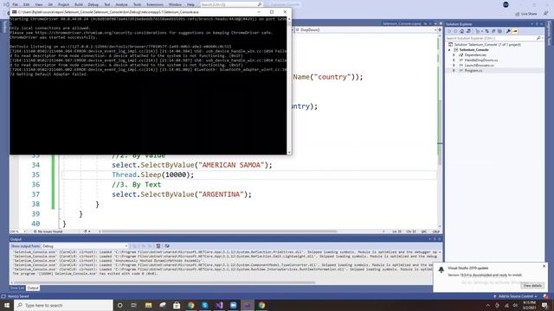Click the Output panel horizontal scrollbar
Screen dimensions: 554x311
164,282
